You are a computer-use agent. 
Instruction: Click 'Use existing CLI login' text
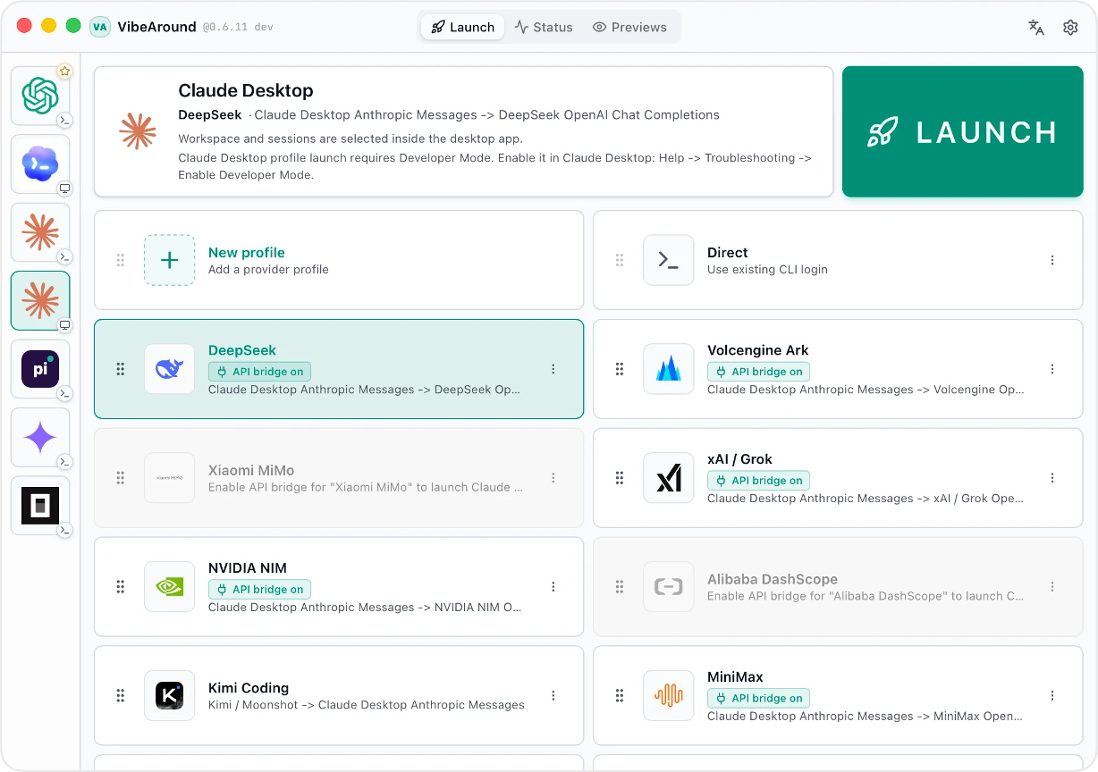(767, 269)
